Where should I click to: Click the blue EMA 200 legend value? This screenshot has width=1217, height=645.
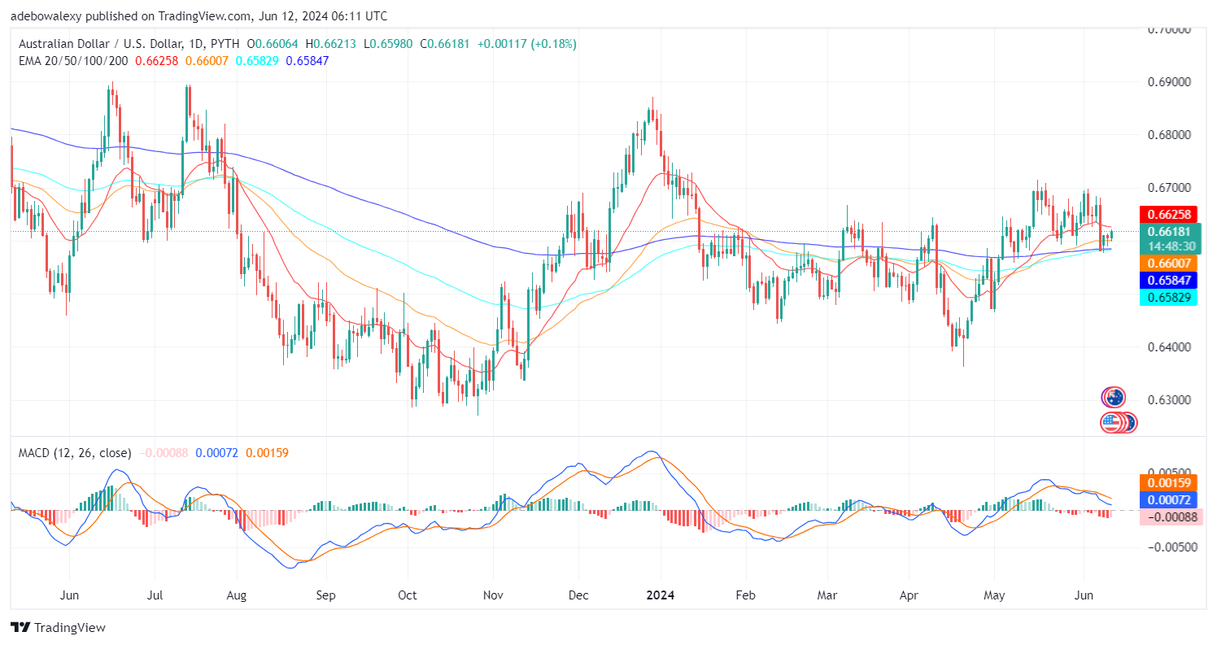tap(308, 61)
